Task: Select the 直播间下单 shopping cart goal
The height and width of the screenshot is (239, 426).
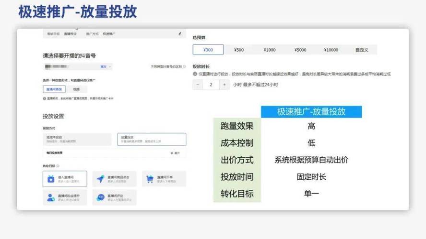Action: (164, 179)
